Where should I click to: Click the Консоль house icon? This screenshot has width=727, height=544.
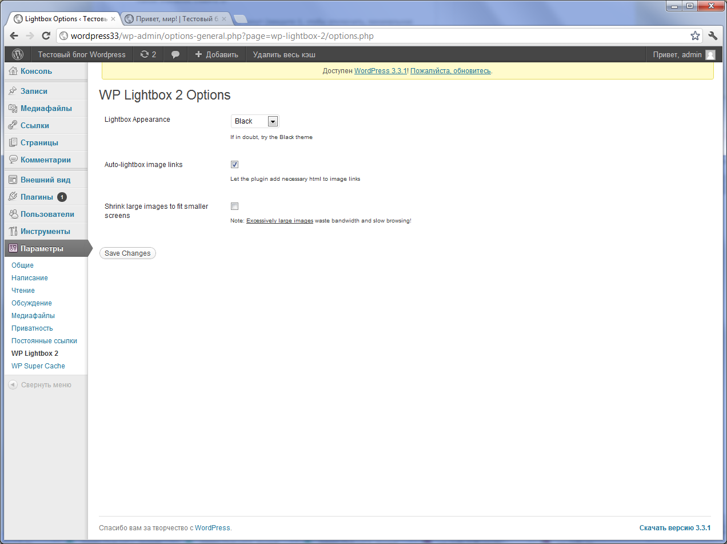pyautogui.click(x=13, y=72)
